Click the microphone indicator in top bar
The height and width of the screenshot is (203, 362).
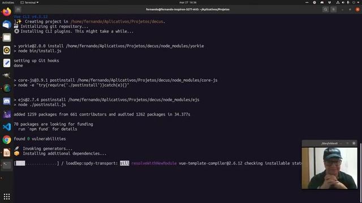pos(348,2)
